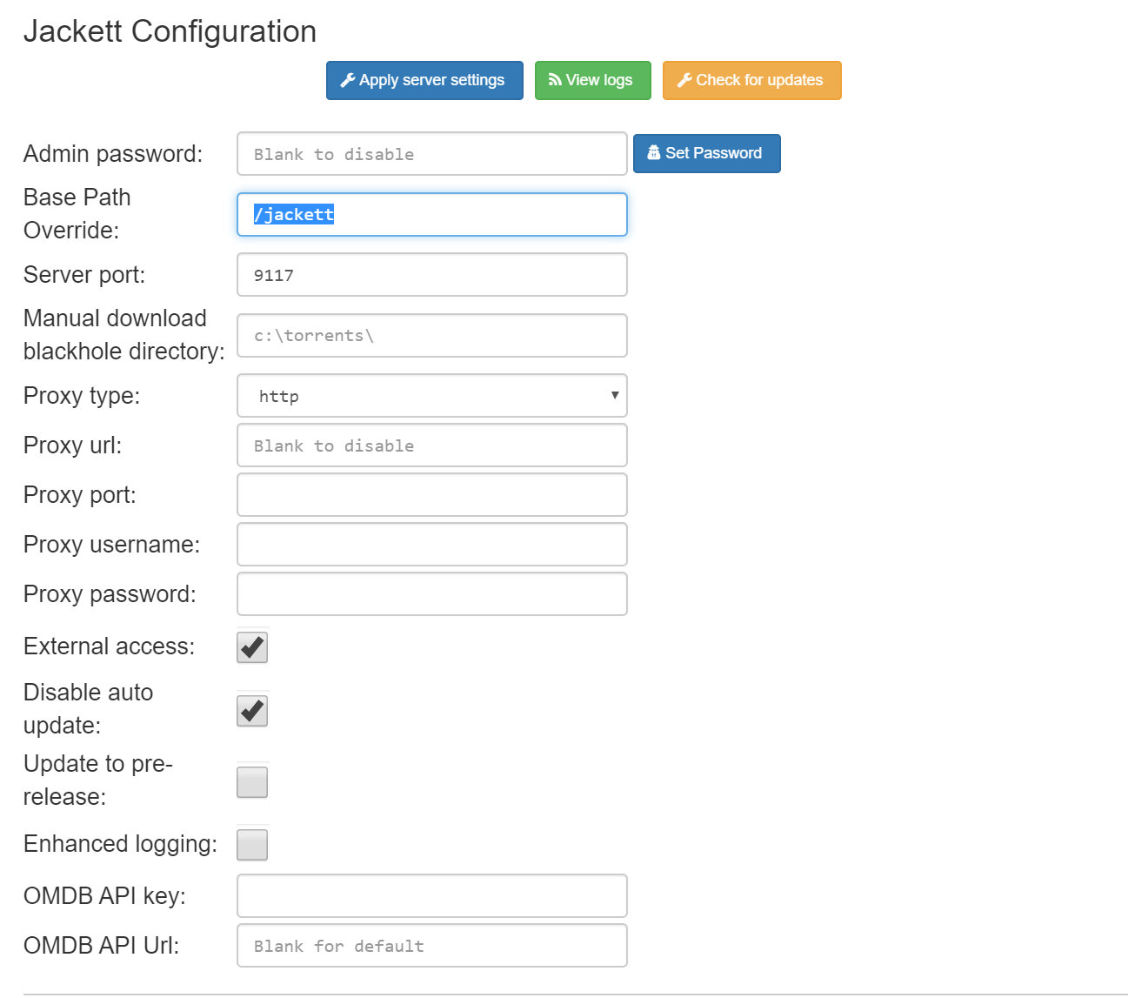
Task: Click into the Base Path Override field
Action: pyautogui.click(x=431, y=215)
